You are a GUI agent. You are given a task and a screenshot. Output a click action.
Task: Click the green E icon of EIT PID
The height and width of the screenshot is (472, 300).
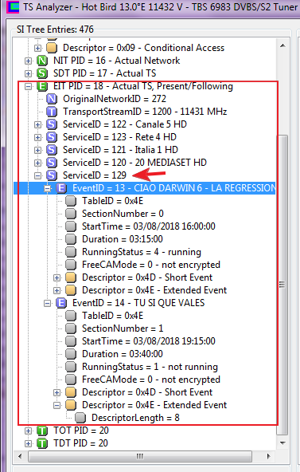tap(42, 86)
